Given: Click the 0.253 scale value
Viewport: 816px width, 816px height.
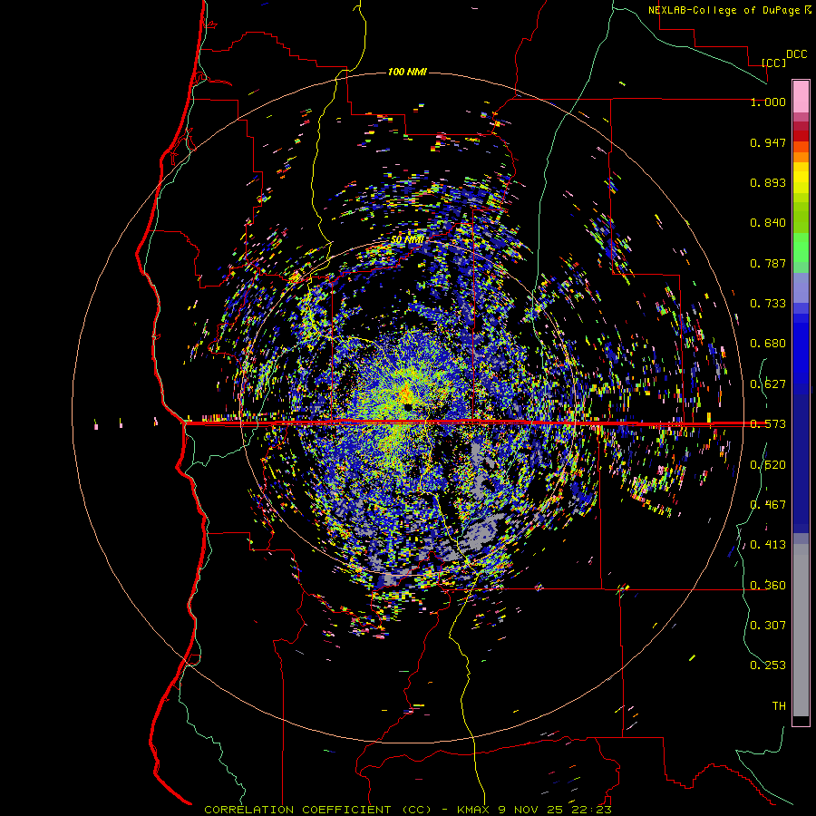Looking at the screenshot, I should [x=768, y=665].
